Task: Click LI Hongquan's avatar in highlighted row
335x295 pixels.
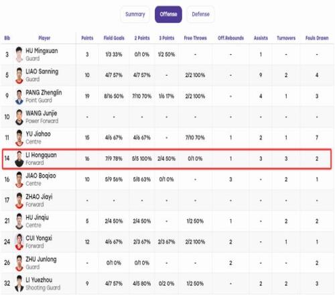Action: pyautogui.click(x=19, y=159)
